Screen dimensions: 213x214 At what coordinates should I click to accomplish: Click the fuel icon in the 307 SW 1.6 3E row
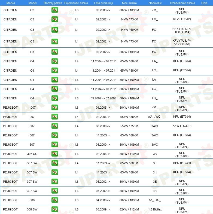(x=55, y=182)
